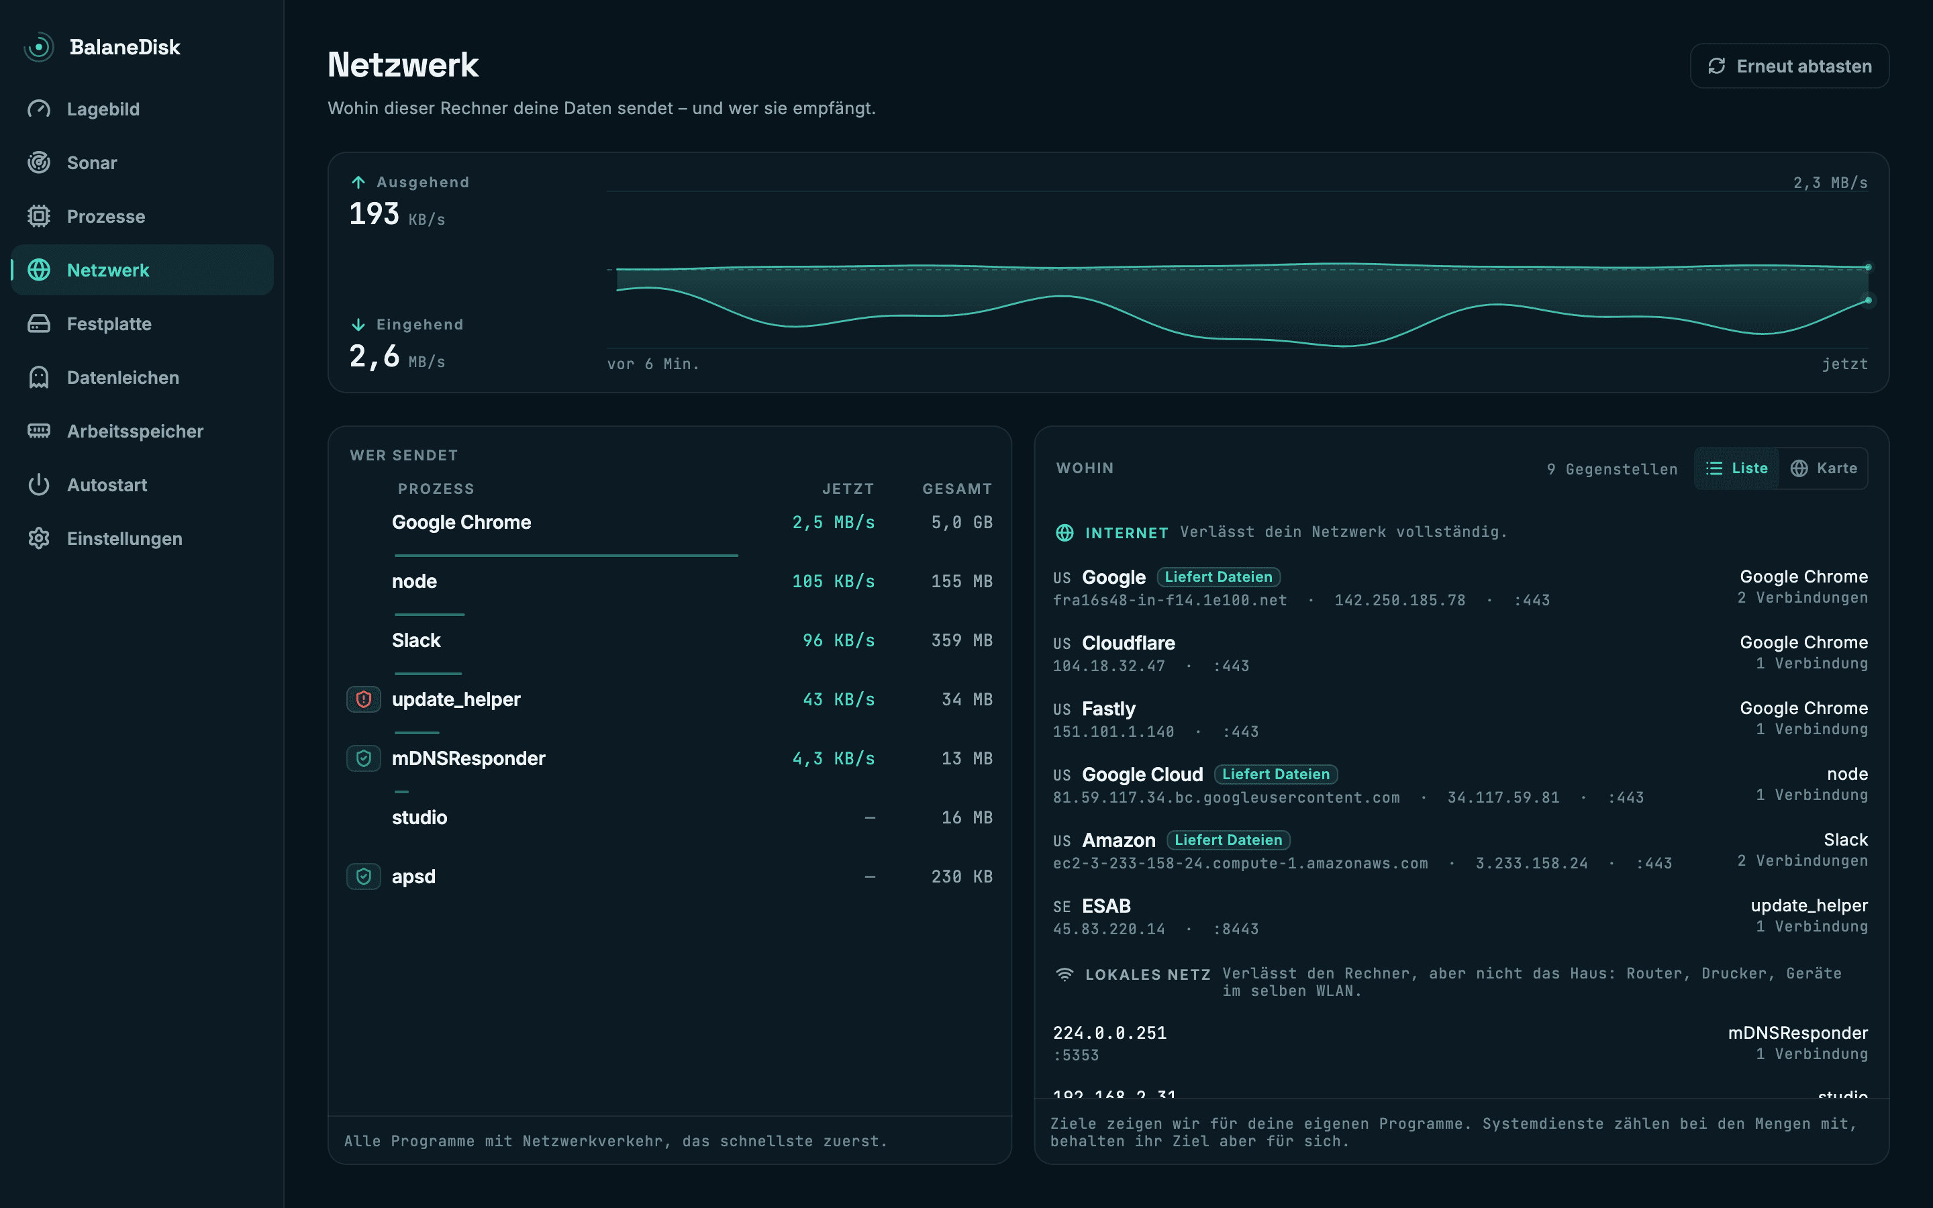Click the Erneut abtasten button

(x=1789, y=66)
